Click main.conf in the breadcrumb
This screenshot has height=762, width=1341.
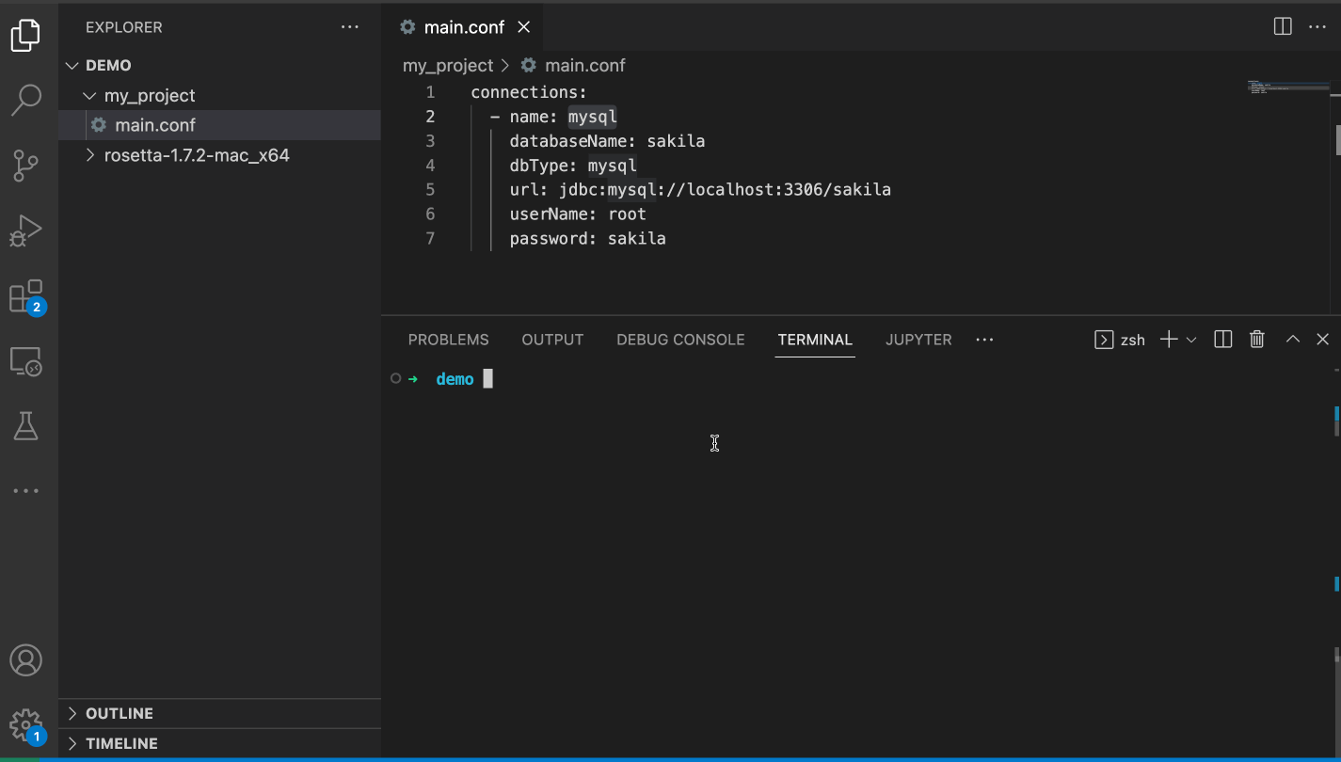(585, 66)
